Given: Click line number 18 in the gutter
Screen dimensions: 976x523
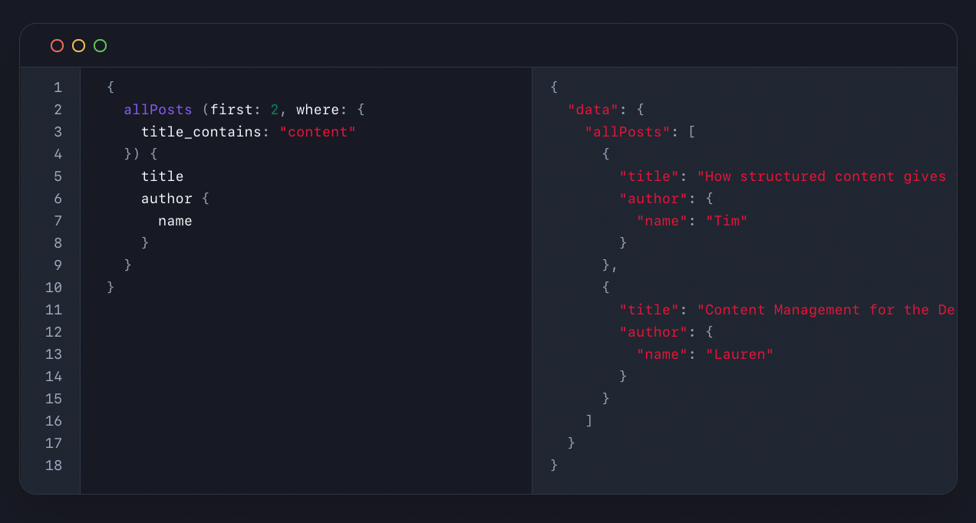Looking at the screenshot, I should 54,465.
